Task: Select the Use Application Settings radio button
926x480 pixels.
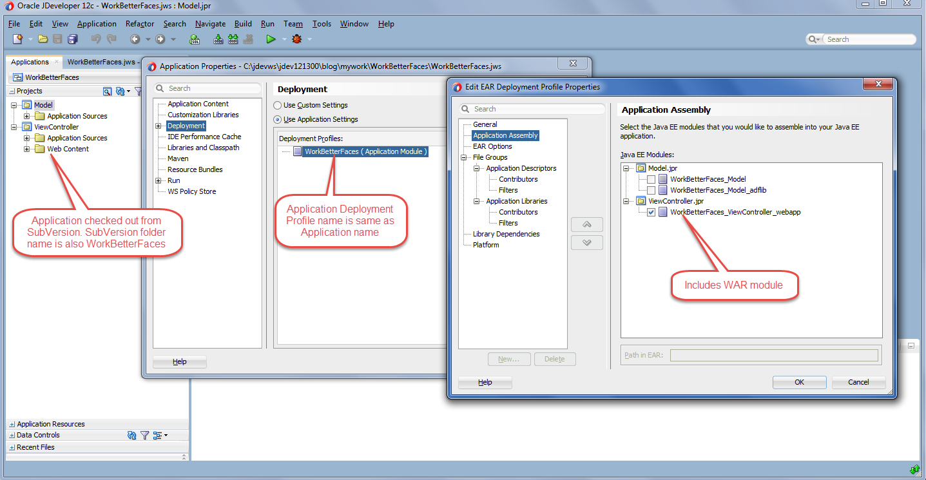Action: (278, 119)
